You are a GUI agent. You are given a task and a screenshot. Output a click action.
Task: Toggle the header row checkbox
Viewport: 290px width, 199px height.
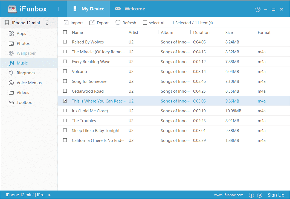(65, 32)
